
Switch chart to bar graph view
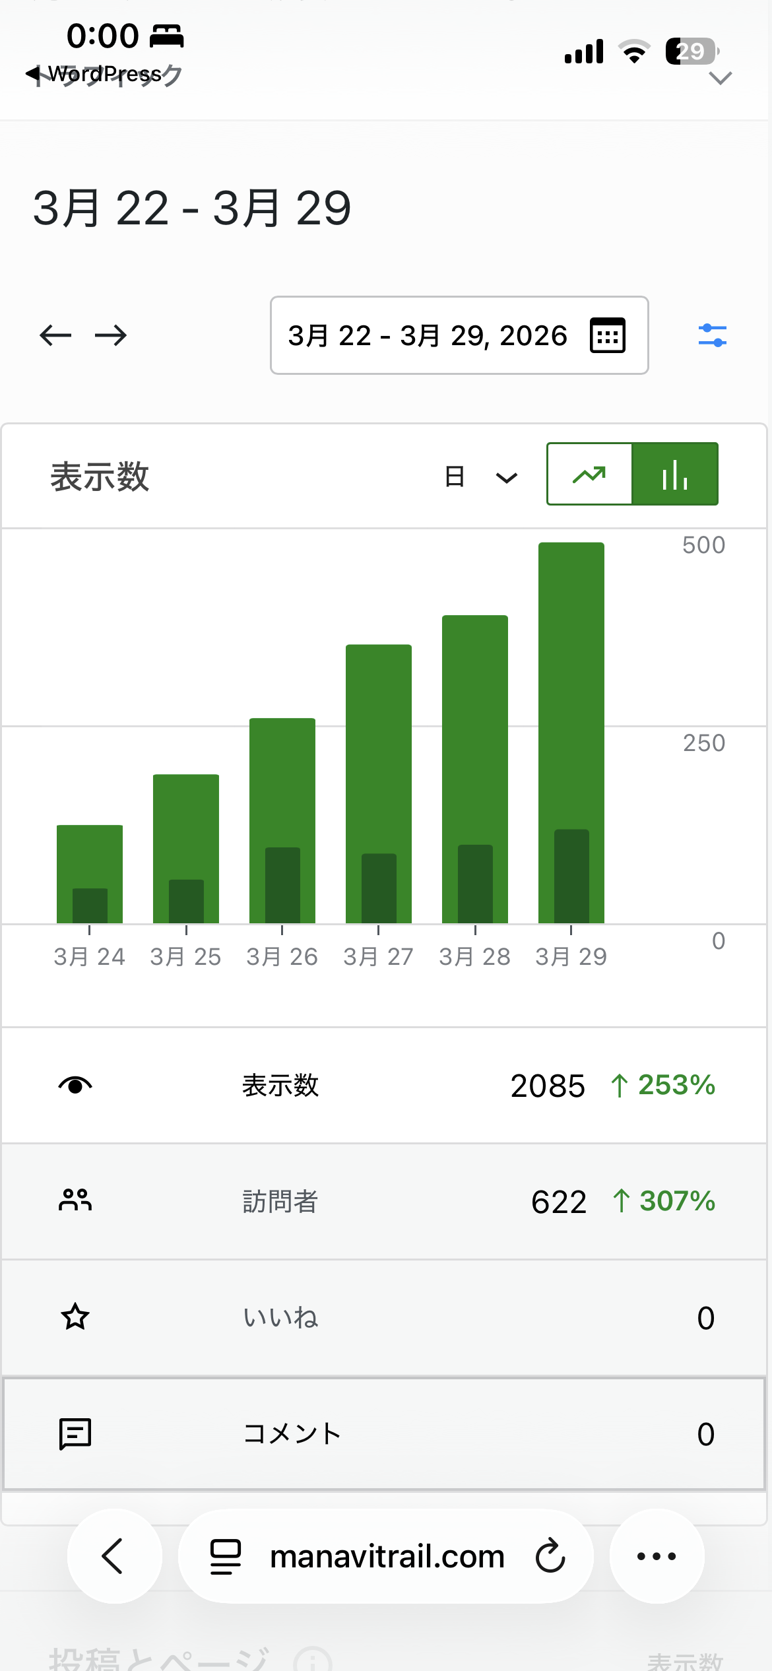[x=675, y=475]
